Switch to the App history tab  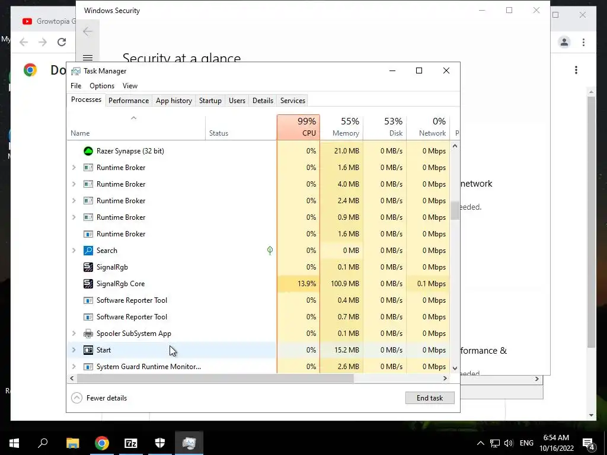tap(174, 101)
